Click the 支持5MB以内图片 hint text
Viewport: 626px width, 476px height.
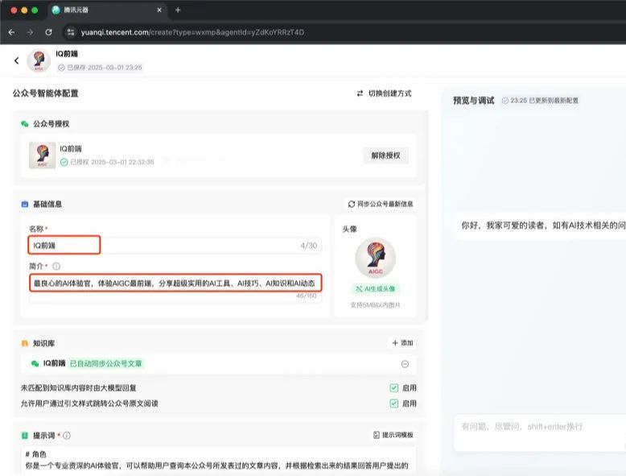tap(375, 305)
